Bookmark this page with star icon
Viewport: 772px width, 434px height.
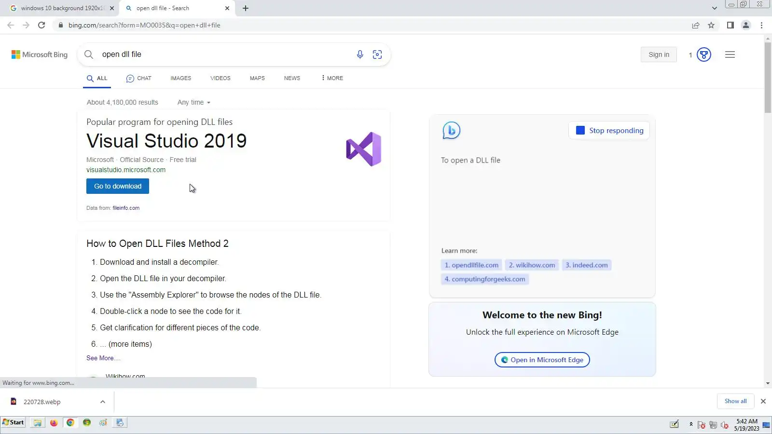(711, 25)
